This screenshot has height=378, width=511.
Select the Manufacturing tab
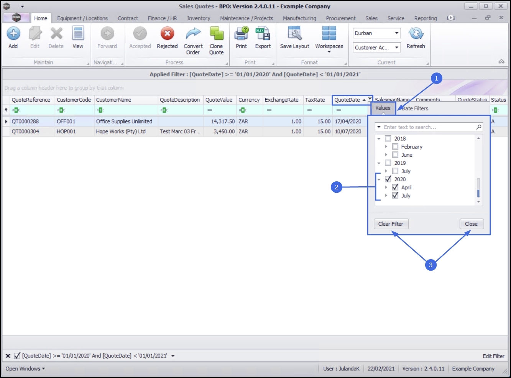(299, 18)
